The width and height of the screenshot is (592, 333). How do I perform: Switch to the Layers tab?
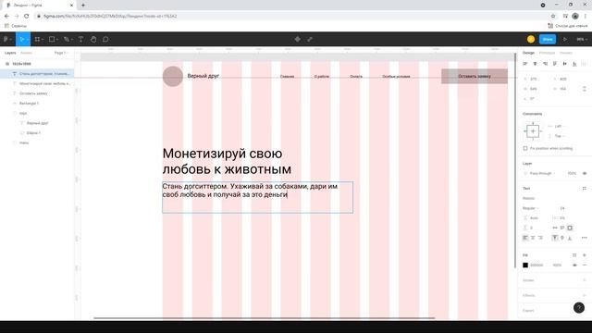10,53
